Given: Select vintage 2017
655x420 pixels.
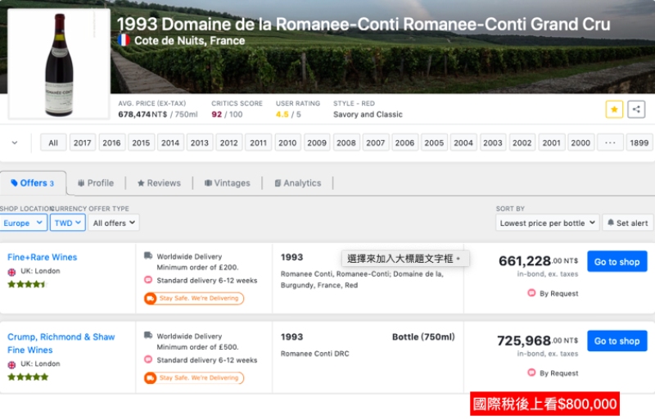Looking at the screenshot, I should [83, 143].
